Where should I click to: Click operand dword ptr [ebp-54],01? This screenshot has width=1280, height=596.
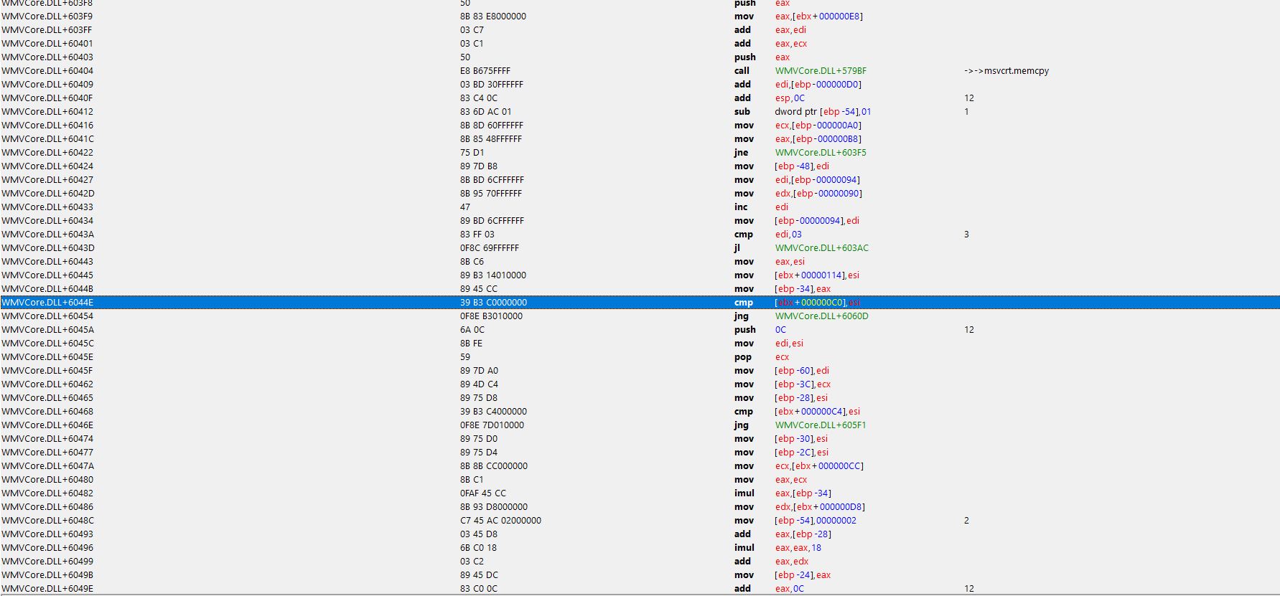[x=823, y=112]
